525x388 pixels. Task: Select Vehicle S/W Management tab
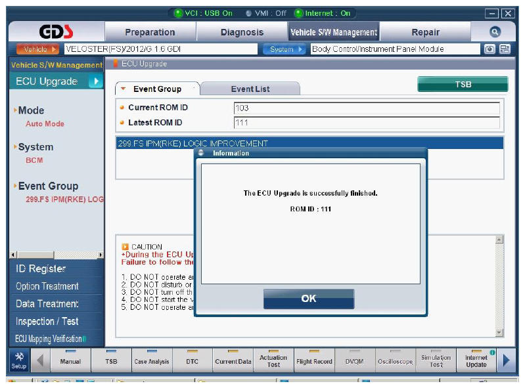334,32
